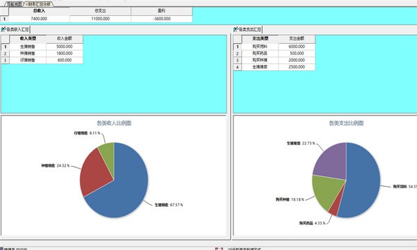
Task: Select the 7400.000 total income cell
Action: pyautogui.click(x=40, y=19)
